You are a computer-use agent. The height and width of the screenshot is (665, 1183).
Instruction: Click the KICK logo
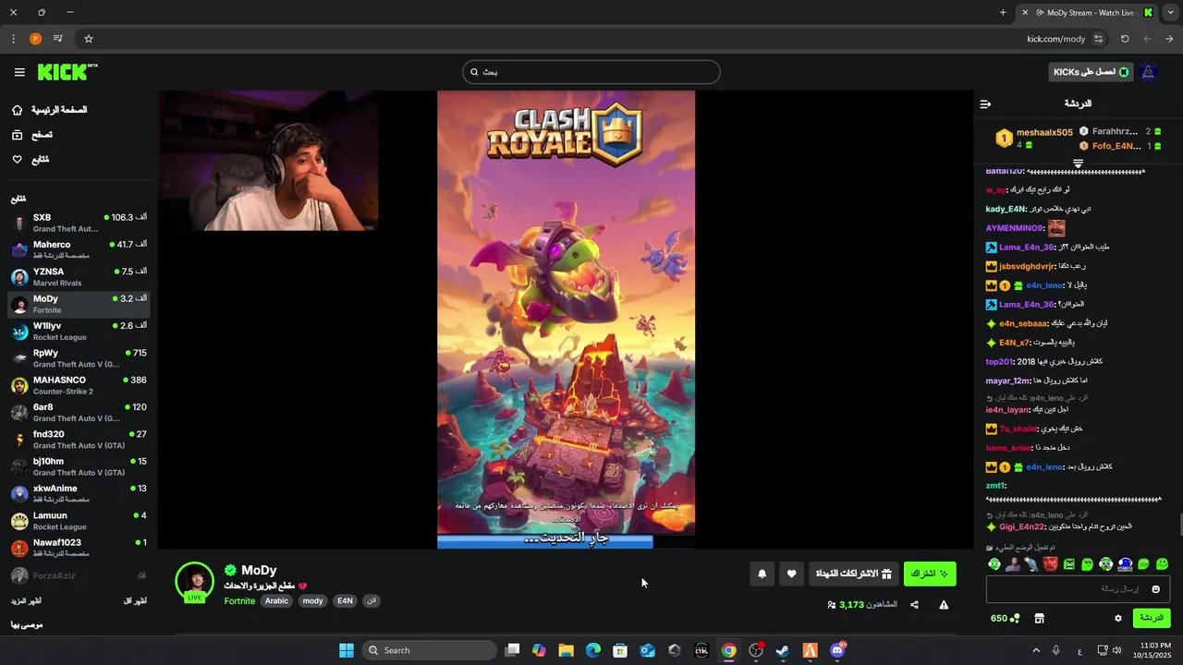pyautogui.click(x=67, y=72)
